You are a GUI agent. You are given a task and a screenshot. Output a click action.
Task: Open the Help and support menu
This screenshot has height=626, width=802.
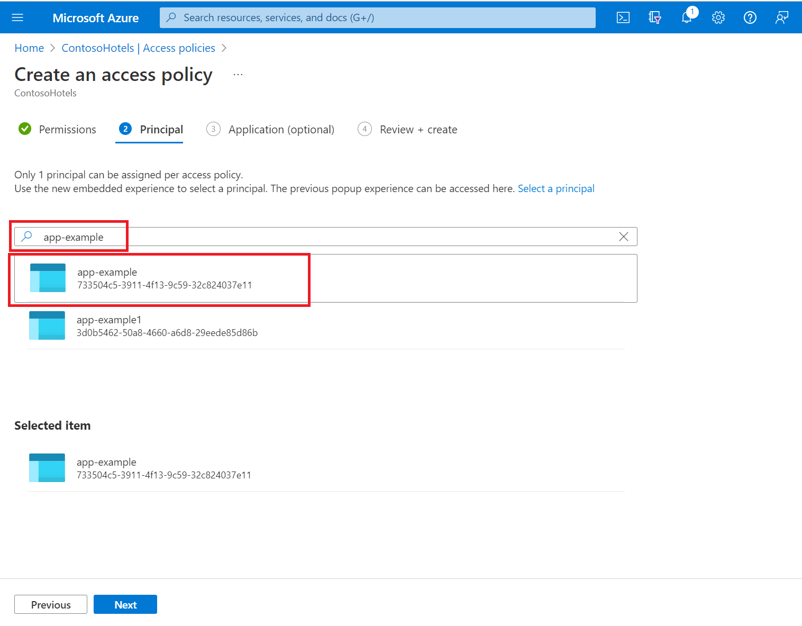pos(750,17)
